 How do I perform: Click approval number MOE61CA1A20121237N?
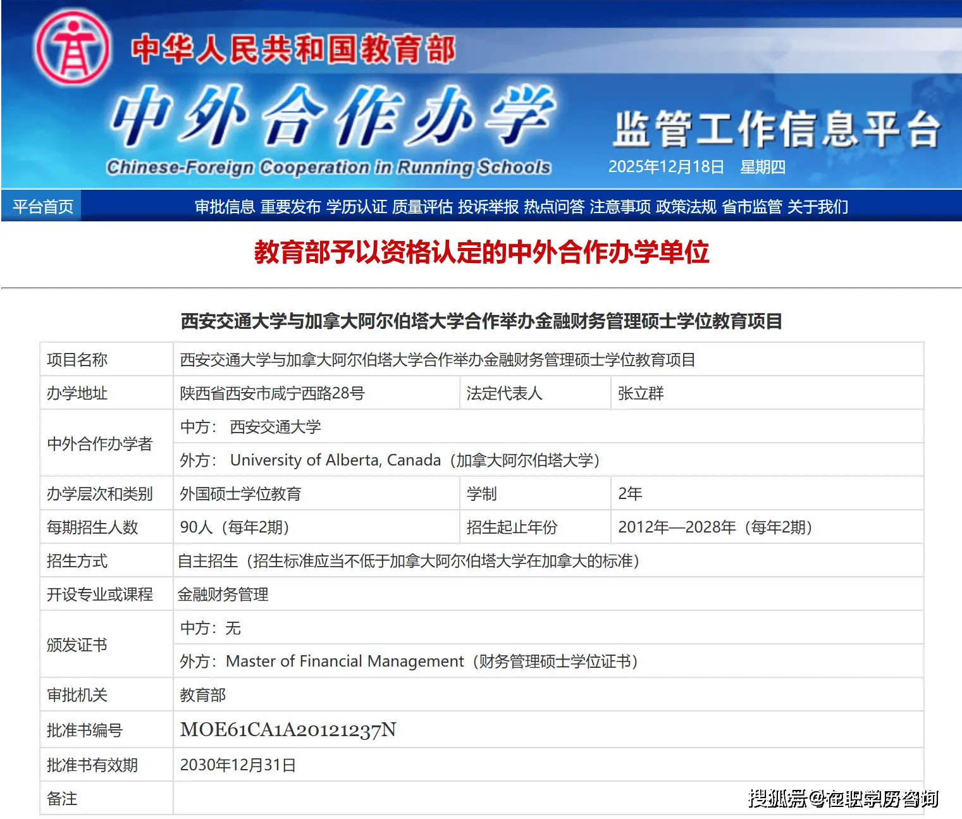(288, 730)
